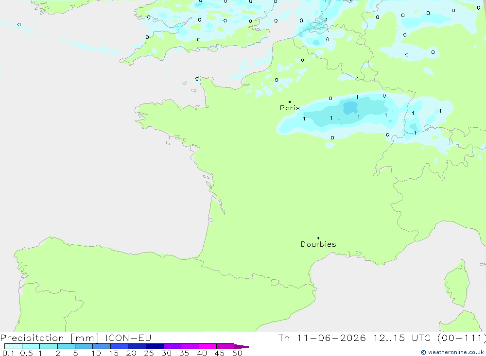Select the 30–35 mm purple legend swatch
The image size is (486, 356).
(172, 346)
